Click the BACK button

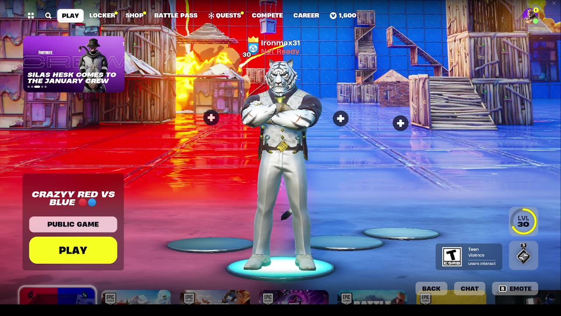tap(431, 288)
